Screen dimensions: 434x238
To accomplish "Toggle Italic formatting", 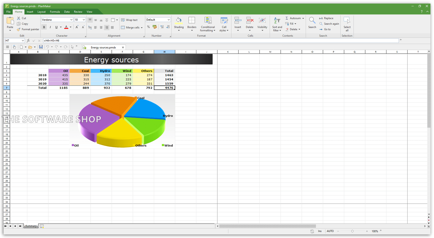I will [50, 27].
